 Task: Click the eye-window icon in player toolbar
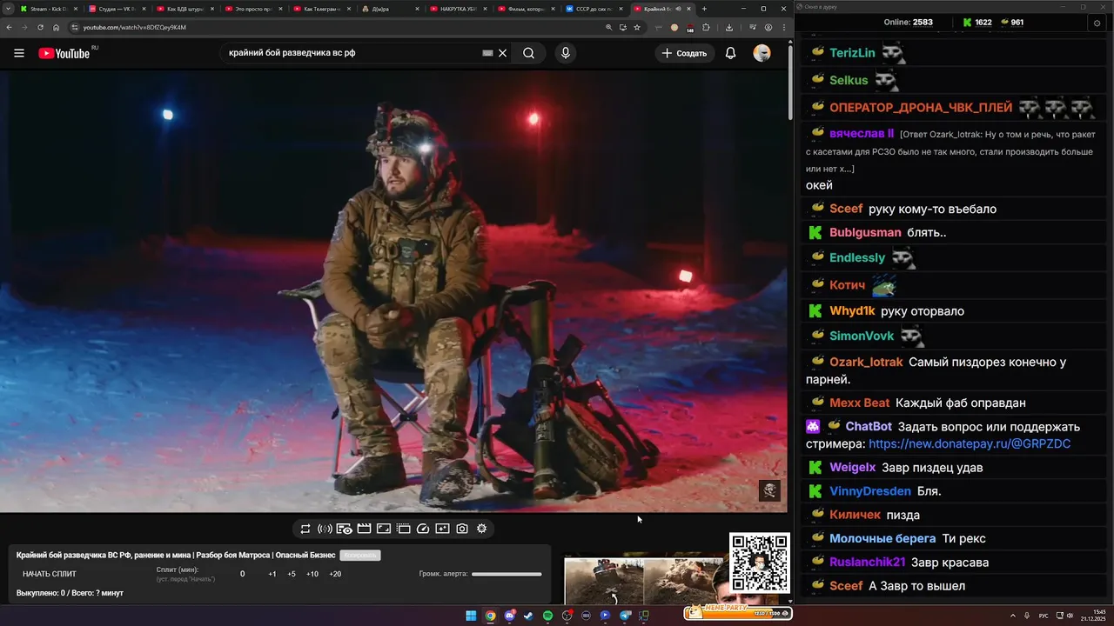click(345, 529)
